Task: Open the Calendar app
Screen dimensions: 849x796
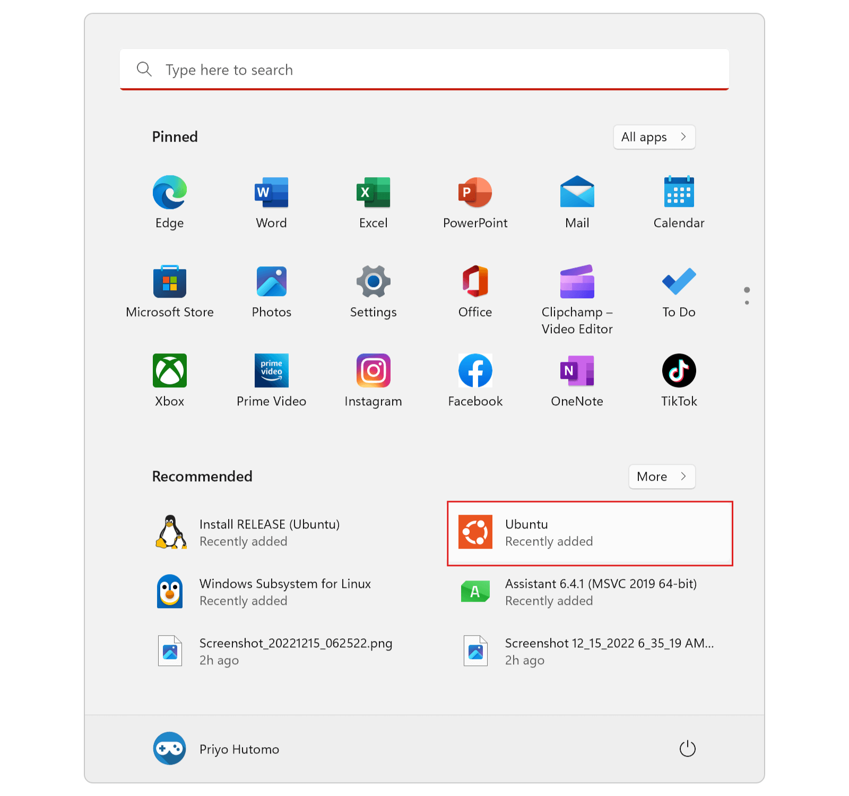Action: tap(679, 202)
